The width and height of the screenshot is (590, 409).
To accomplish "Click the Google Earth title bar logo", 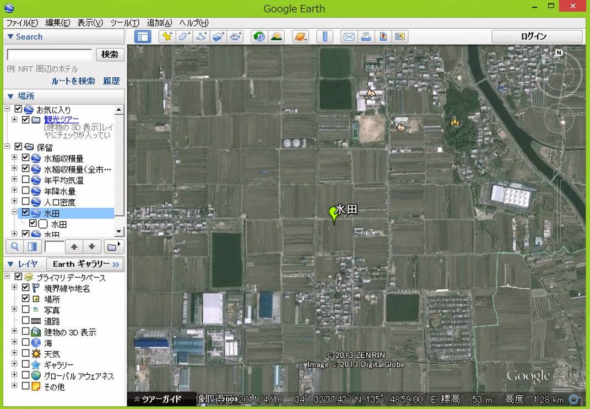I will (9, 8).
